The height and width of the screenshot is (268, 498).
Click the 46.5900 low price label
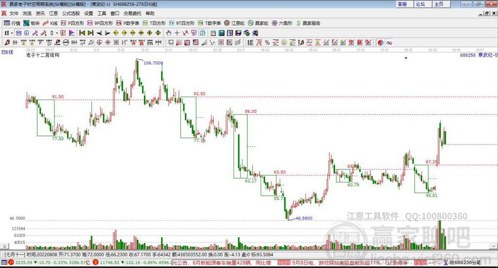coord(304,218)
